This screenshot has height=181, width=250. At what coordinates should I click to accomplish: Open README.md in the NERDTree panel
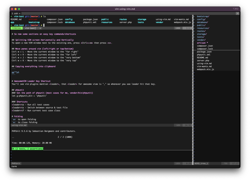click(202, 58)
